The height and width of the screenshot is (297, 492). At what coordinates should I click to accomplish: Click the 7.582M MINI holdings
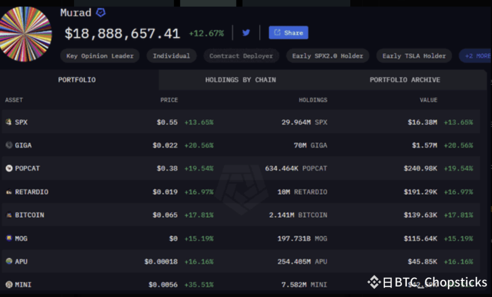tap(304, 285)
